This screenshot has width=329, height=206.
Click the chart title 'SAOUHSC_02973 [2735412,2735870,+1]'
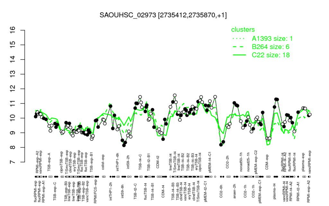pos(163,15)
